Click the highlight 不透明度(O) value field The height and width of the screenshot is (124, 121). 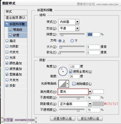click(93, 98)
